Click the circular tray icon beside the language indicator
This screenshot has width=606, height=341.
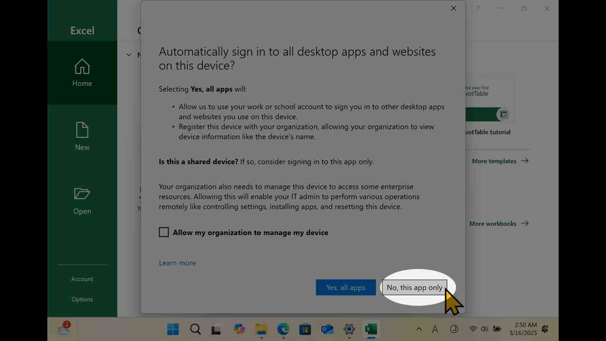[454, 329]
